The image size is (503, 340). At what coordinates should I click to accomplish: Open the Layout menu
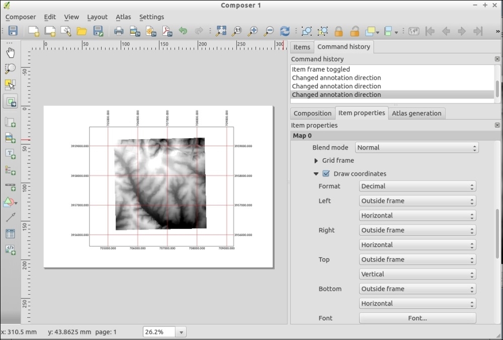(x=97, y=17)
